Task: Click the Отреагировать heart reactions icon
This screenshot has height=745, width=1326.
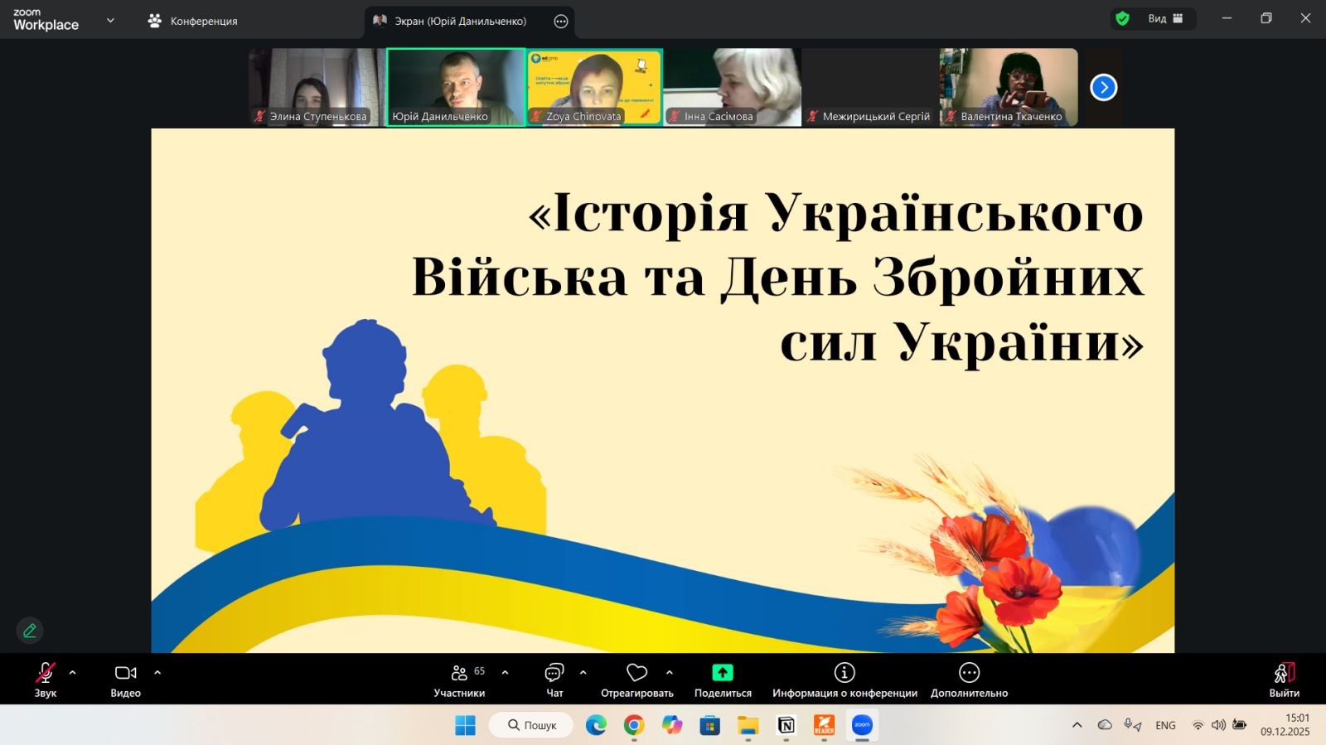Action: (x=636, y=673)
